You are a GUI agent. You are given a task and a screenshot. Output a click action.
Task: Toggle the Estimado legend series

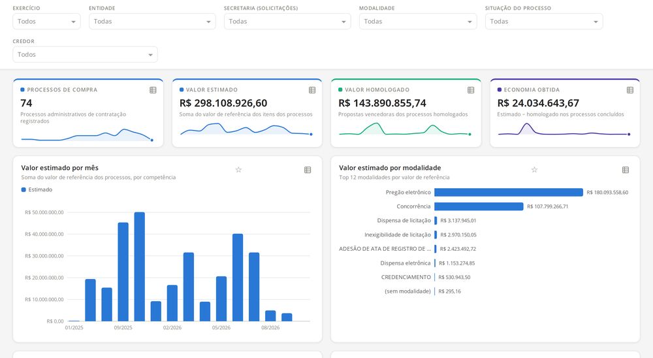(37, 189)
